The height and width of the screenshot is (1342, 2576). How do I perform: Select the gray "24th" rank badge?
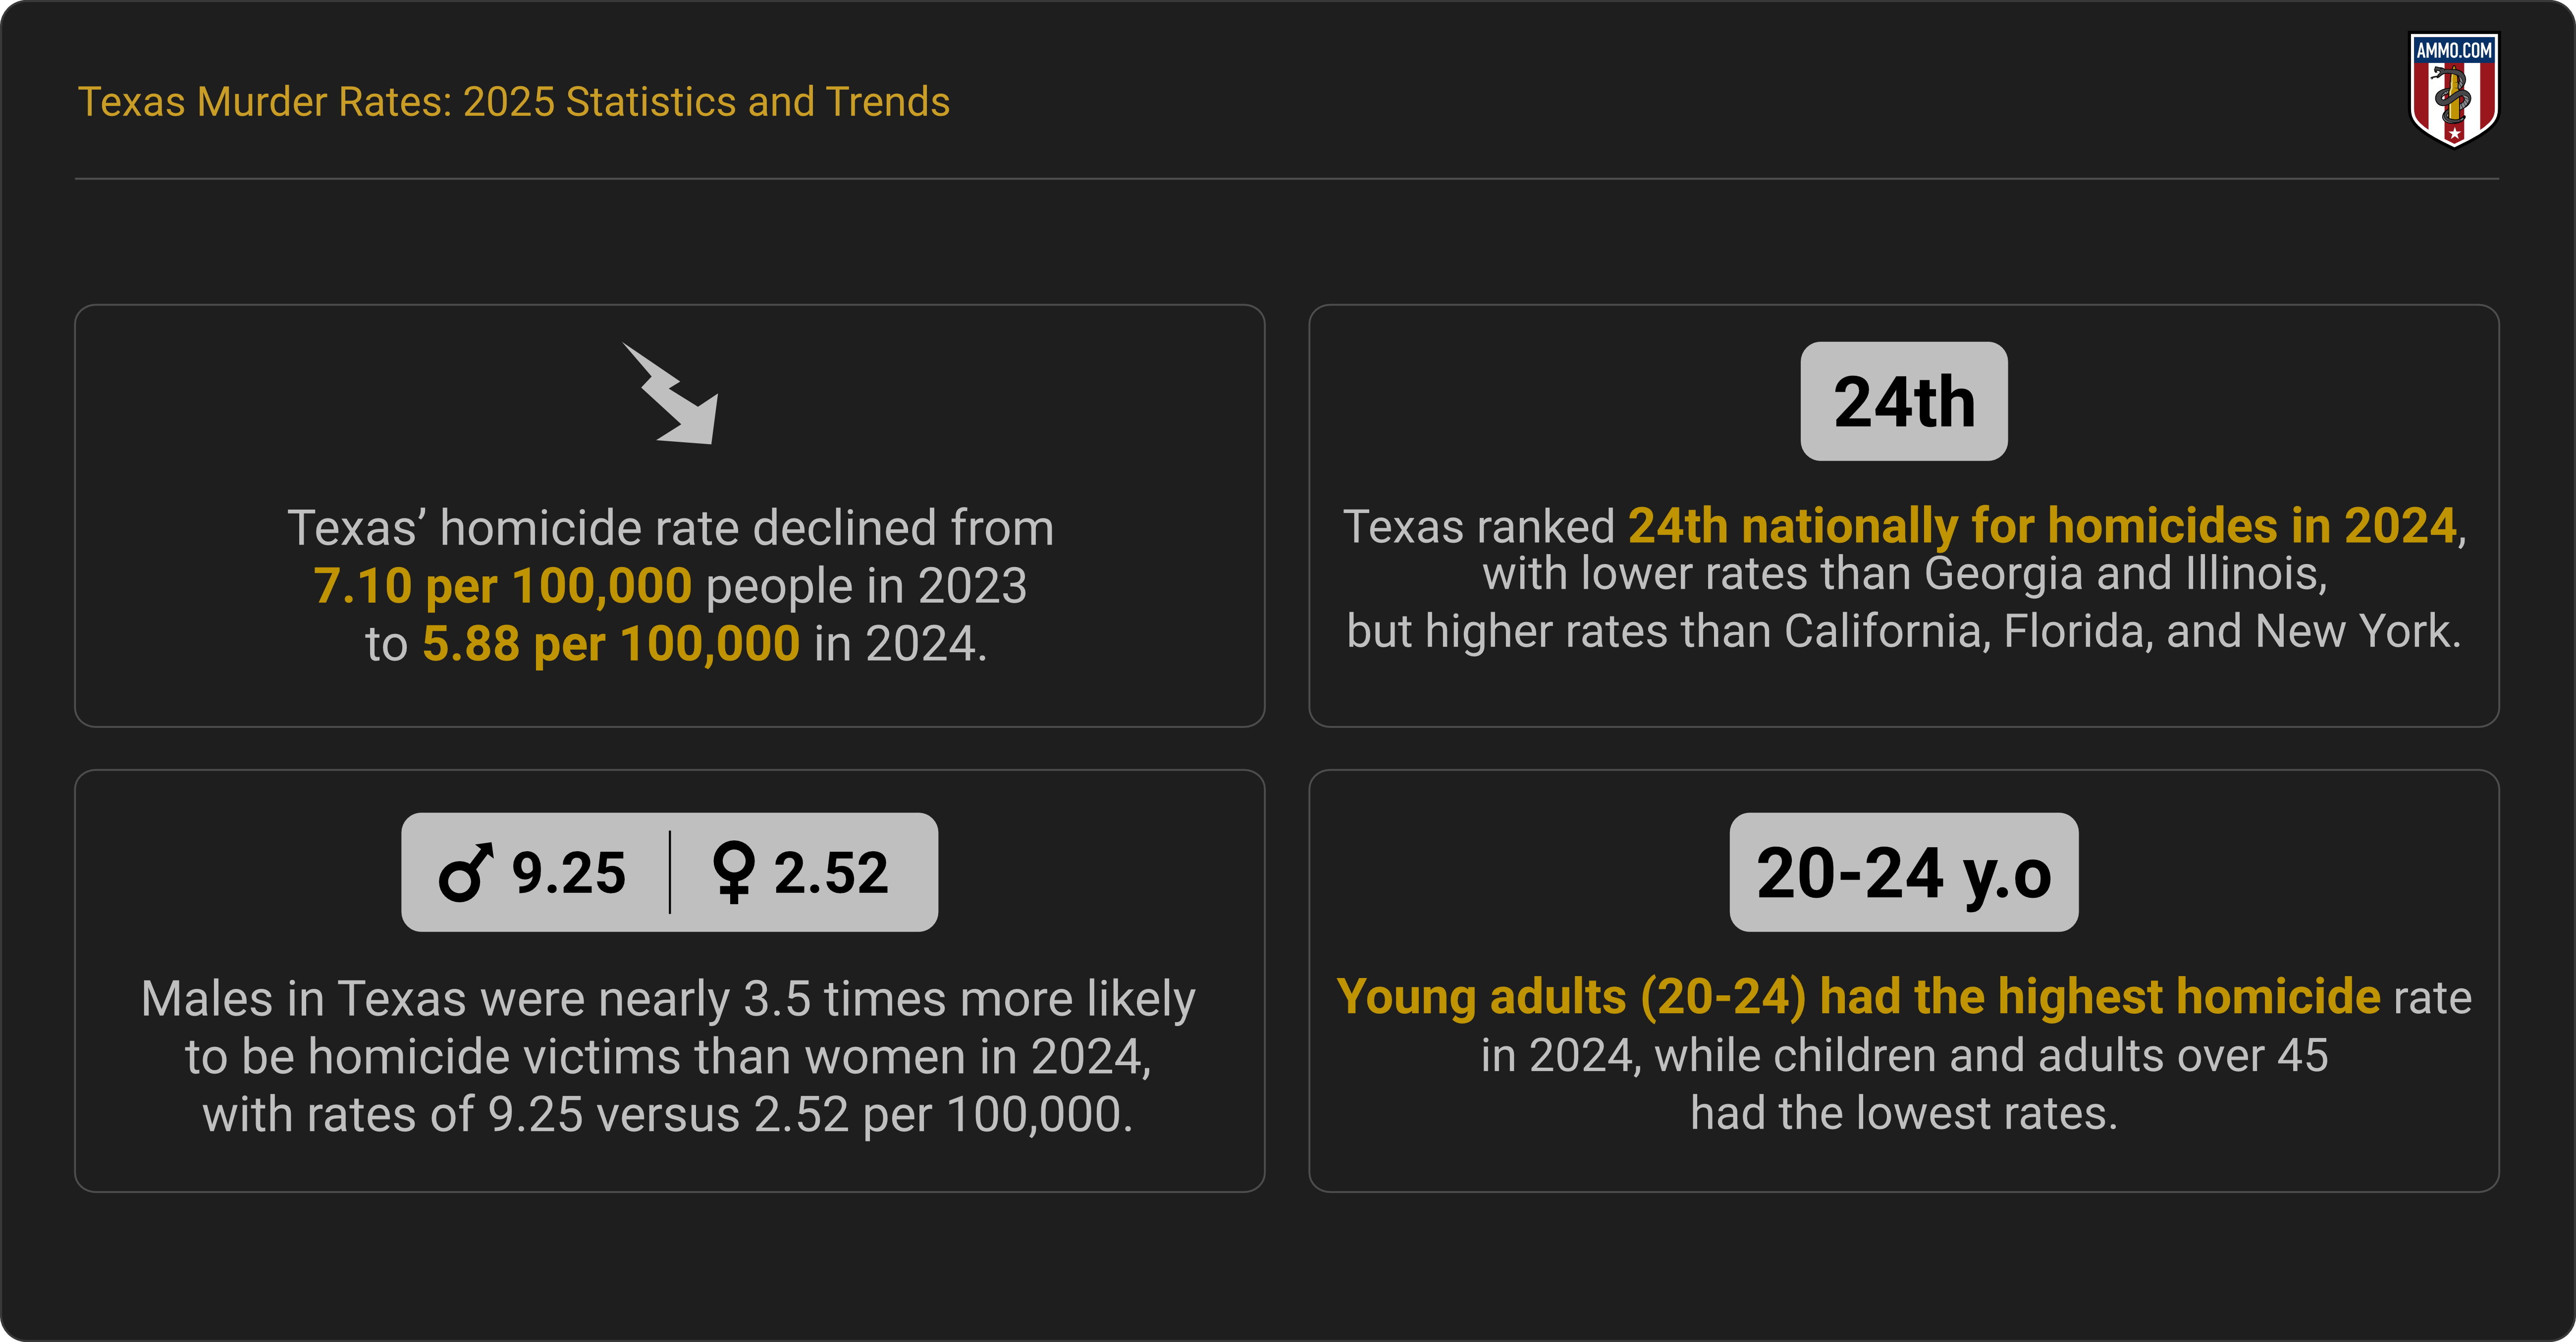(x=1903, y=401)
